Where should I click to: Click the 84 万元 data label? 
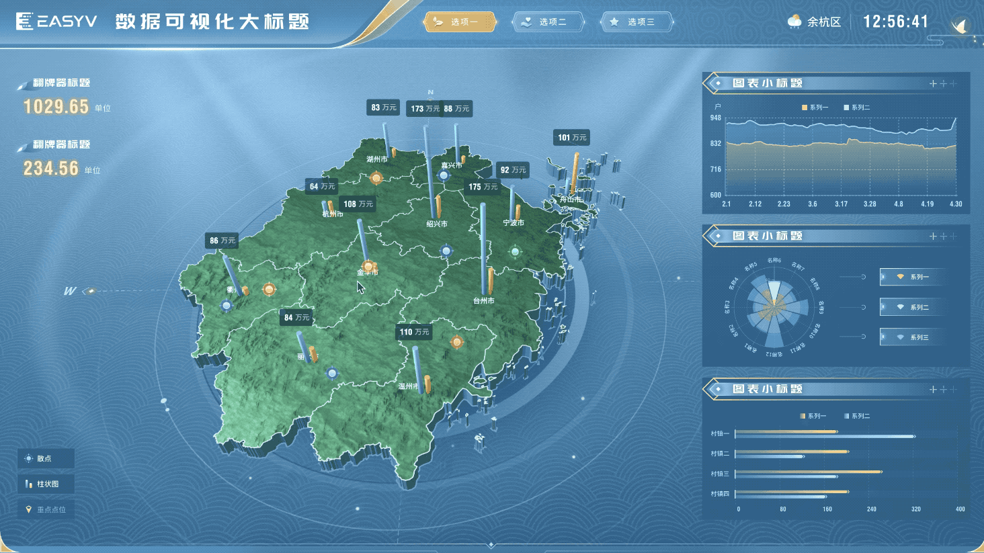tap(296, 318)
